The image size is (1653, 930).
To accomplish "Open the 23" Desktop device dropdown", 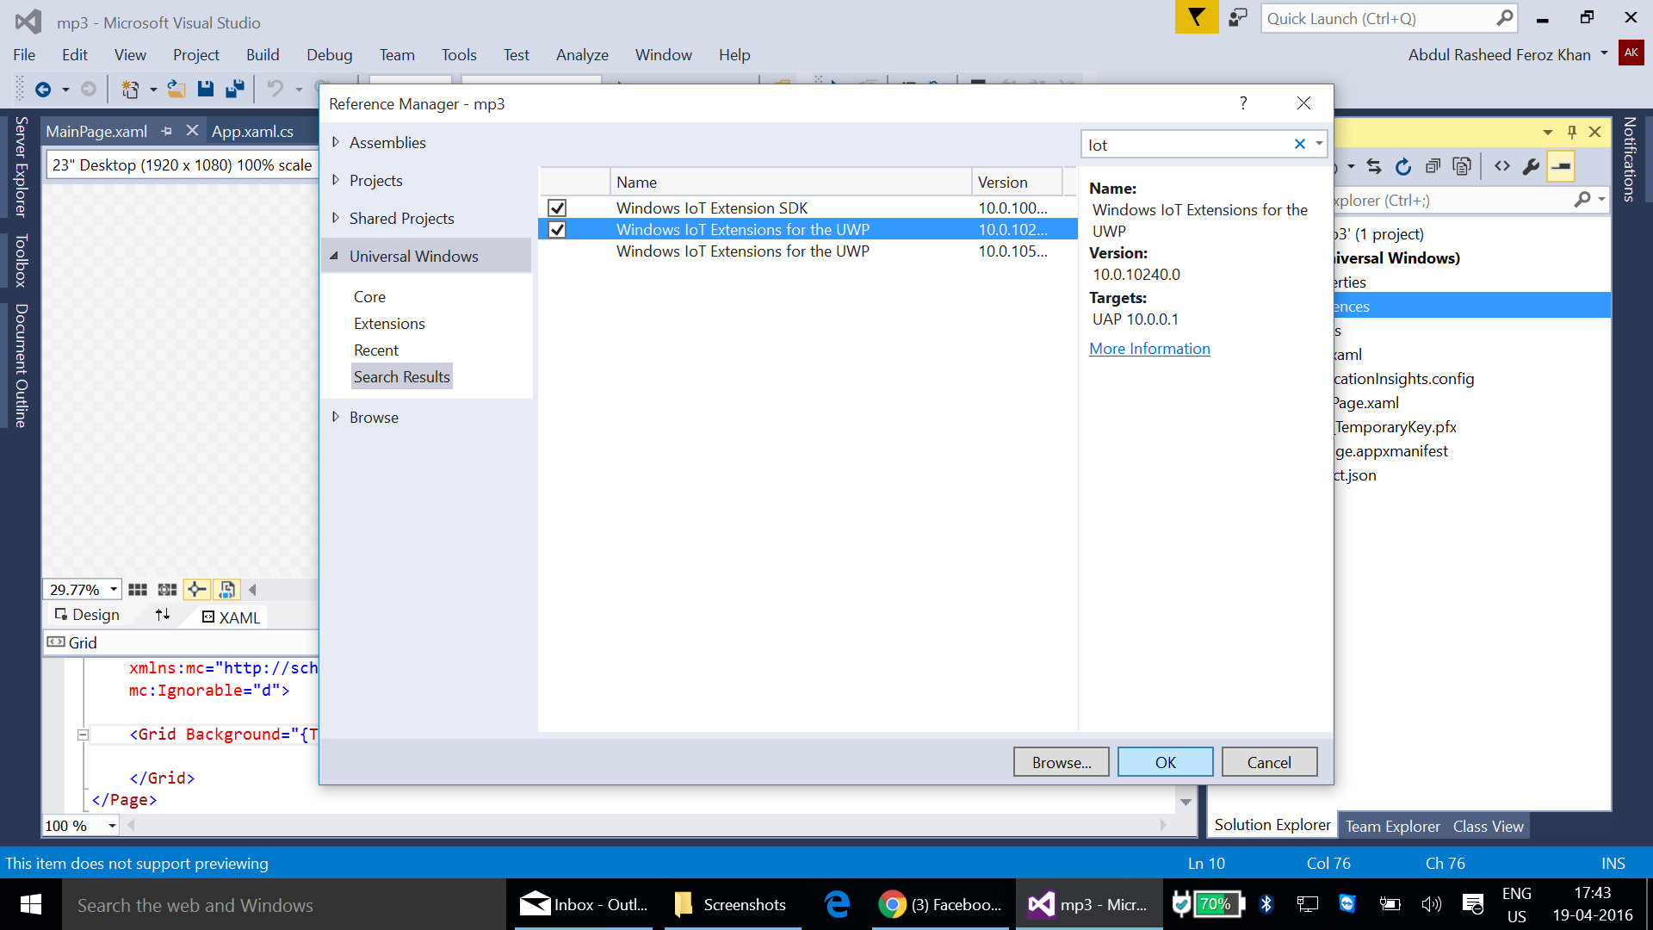I will tap(181, 164).
